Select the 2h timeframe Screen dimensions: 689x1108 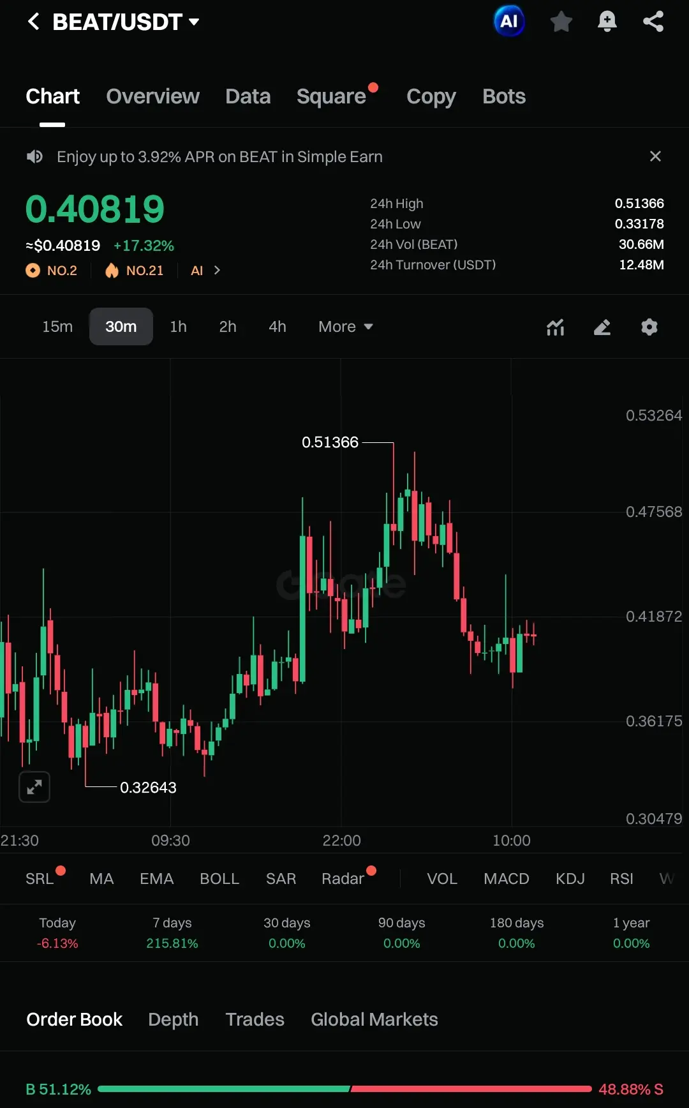[x=228, y=327]
